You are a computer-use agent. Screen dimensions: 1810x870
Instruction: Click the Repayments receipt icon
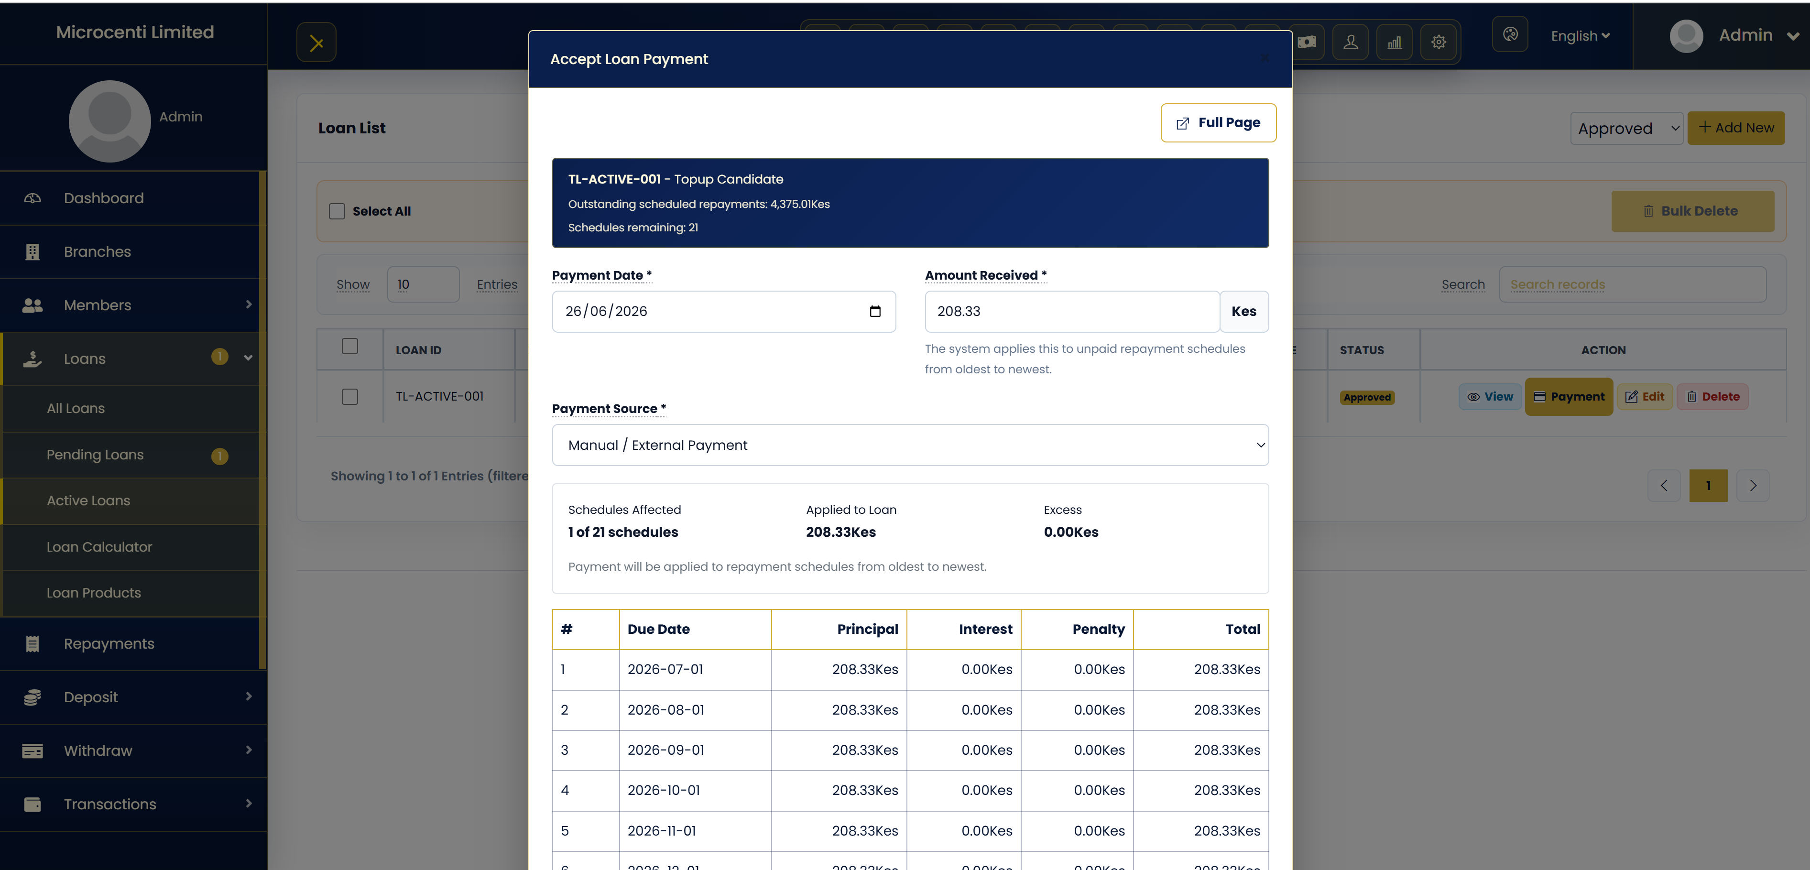33,644
